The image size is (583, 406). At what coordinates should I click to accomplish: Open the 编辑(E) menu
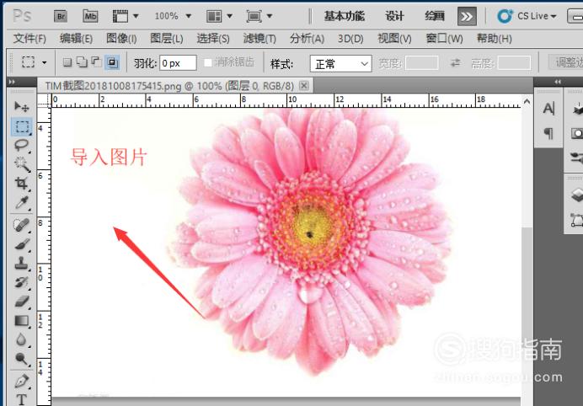pos(76,39)
